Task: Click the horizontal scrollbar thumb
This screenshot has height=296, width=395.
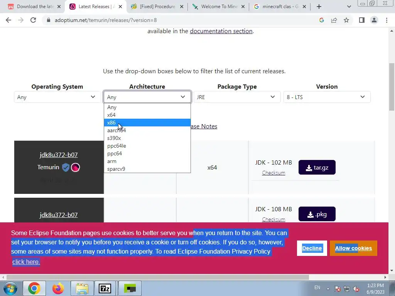Action: coord(158,277)
